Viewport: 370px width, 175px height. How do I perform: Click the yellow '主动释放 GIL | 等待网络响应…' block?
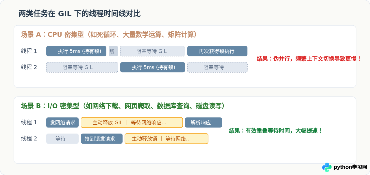click(132, 123)
